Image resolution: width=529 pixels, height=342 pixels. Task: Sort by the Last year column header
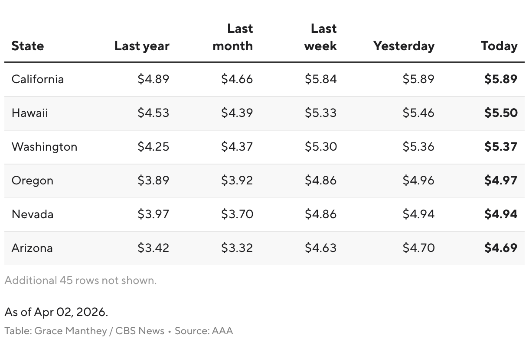tap(142, 46)
